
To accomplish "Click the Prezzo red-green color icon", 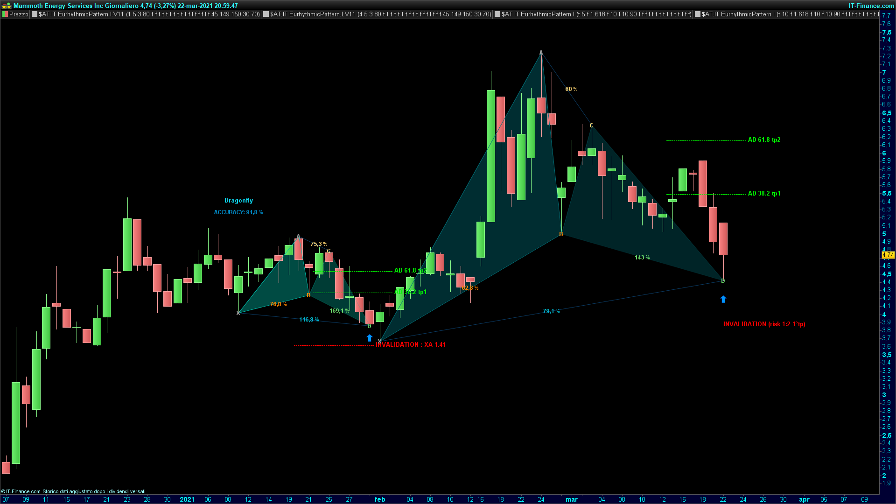I will (x=5, y=14).
